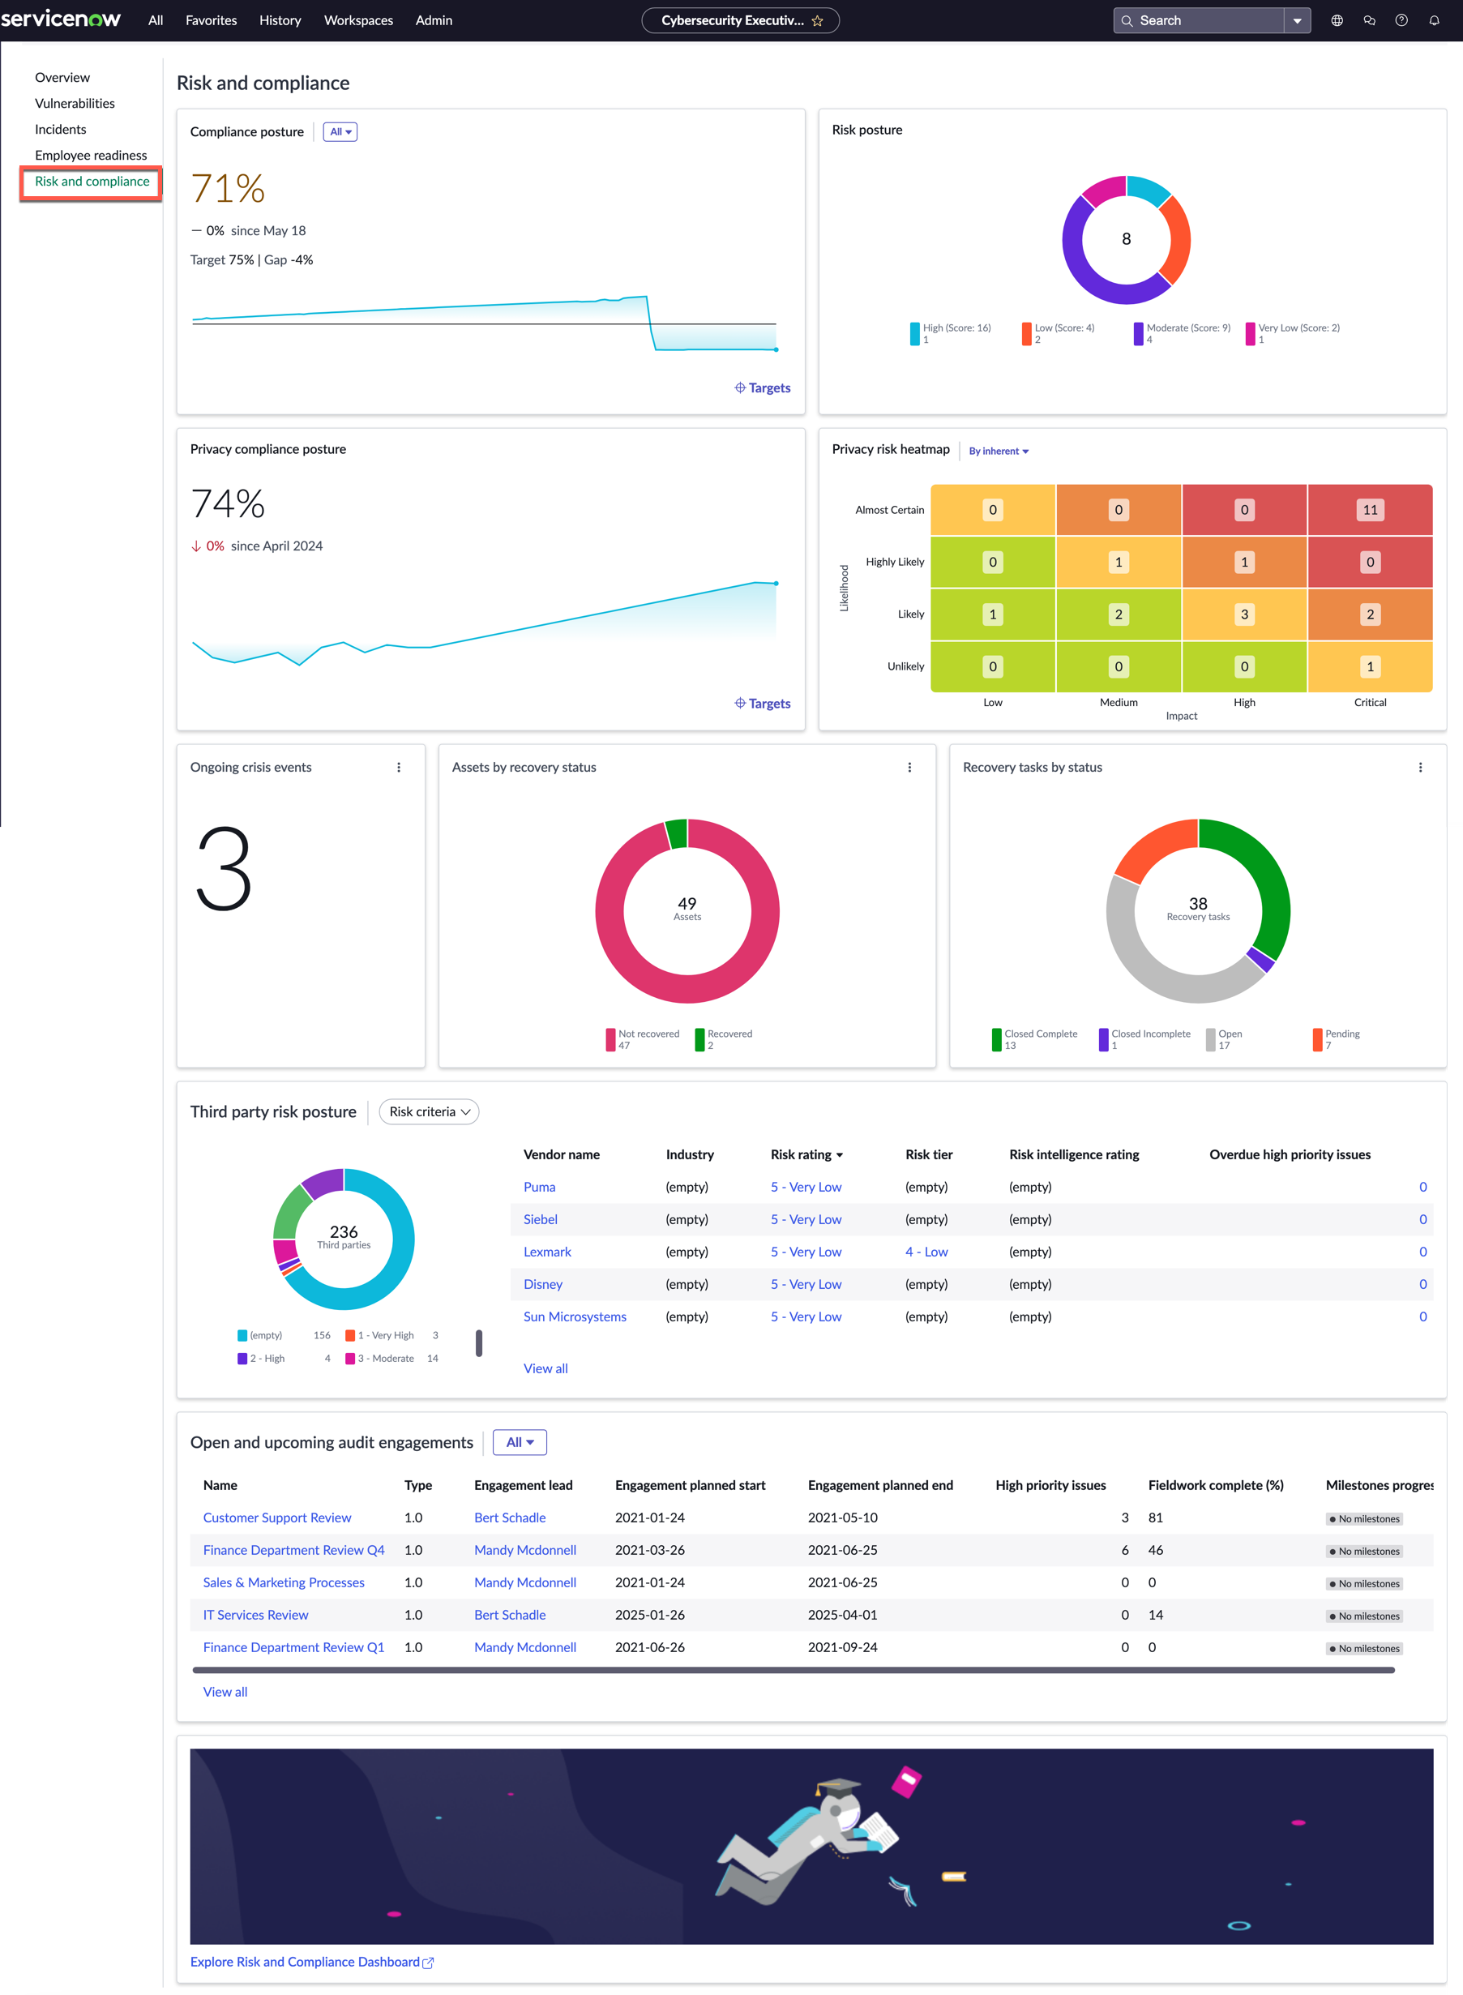1463x1995 pixels.
Task: Click Bert Schadle for Customer Support Review
Action: click(x=509, y=1517)
